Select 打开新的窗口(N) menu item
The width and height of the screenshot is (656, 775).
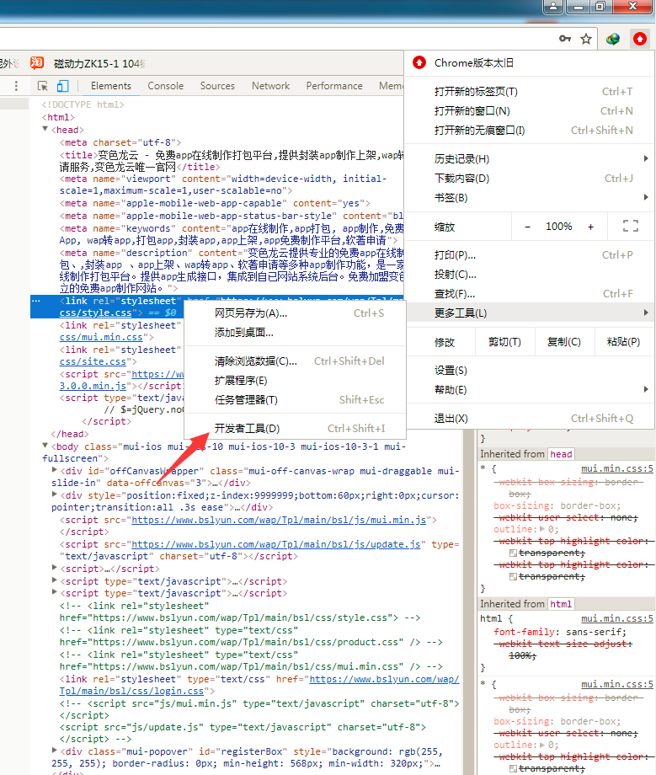point(530,110)
